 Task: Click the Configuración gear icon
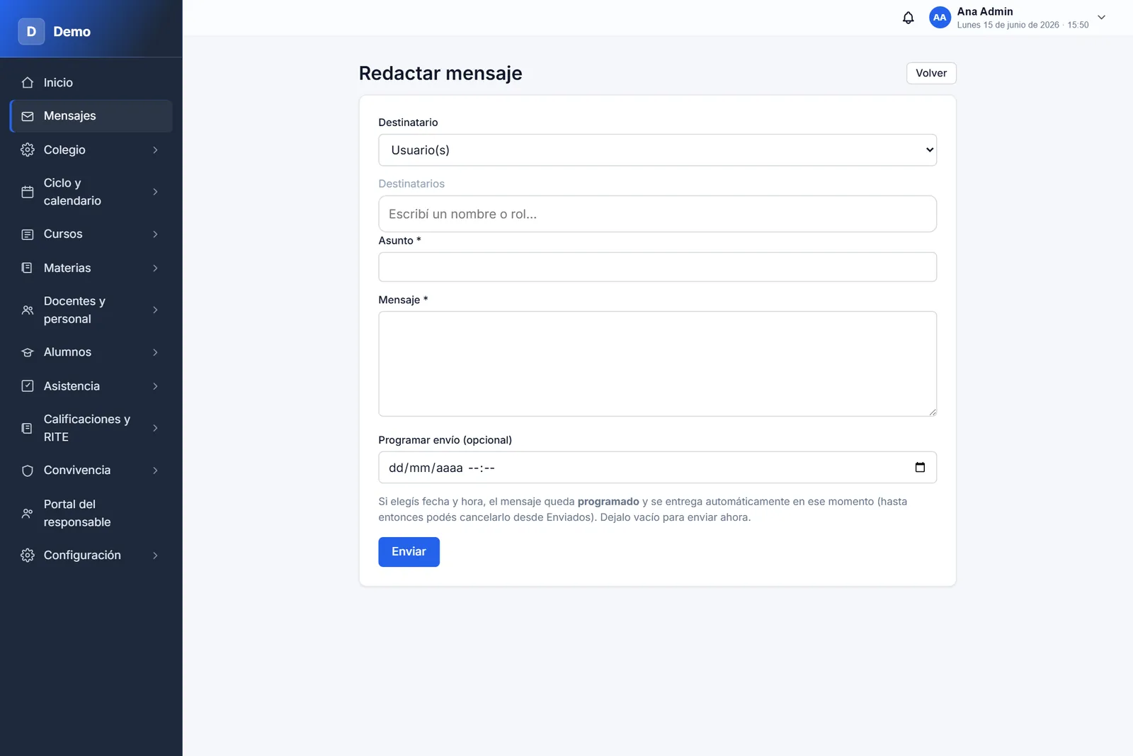click(28, 555)
